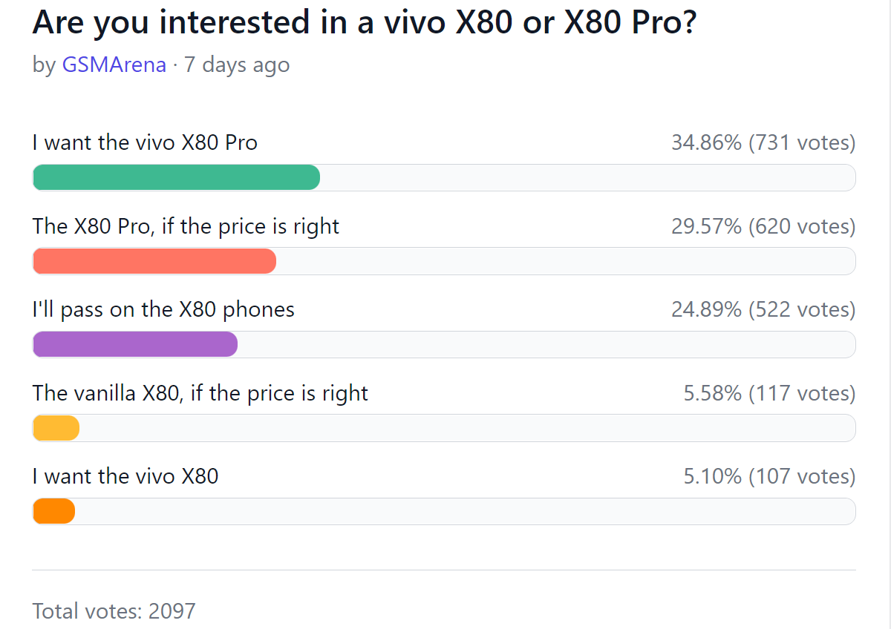Screen dimensions: 891x629
Task: Click the 24.89% (522 votes) result
Action: point(763,309)
